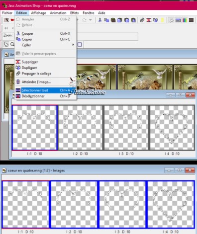Expand the redo history dropdown arrow
The image size is (197, 234).
tap(91, 20)
